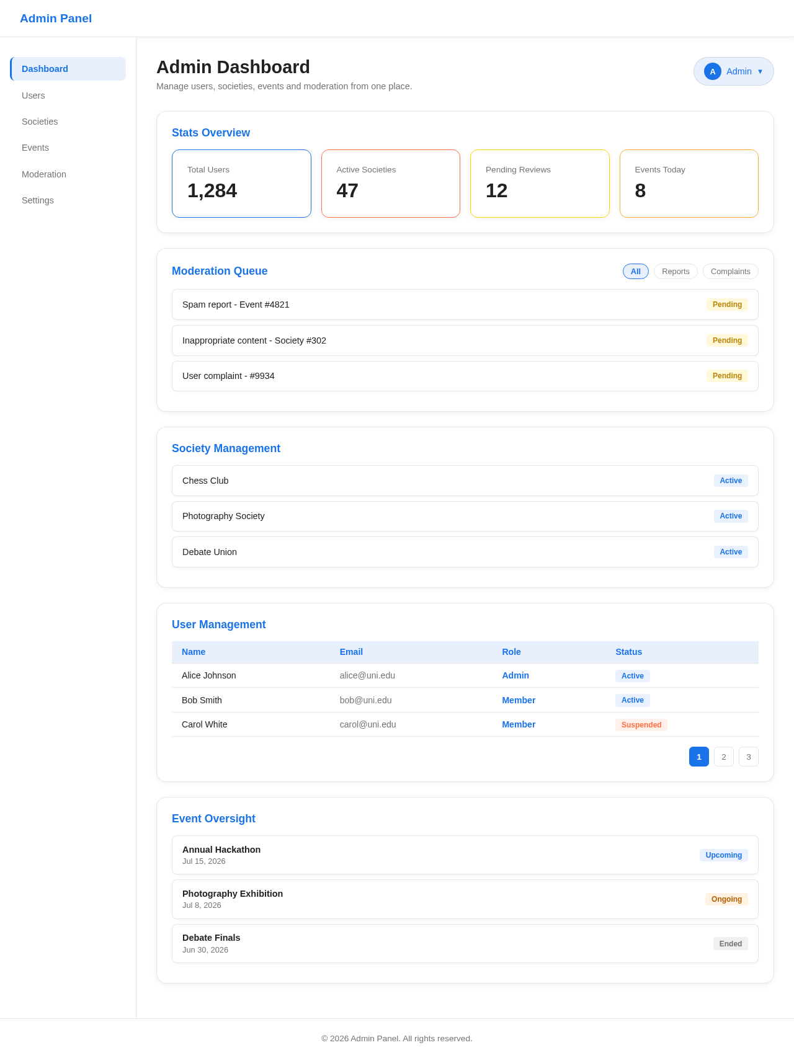Filter moderation queue by Complaints
794x1058 pixels.
(731, 272)
